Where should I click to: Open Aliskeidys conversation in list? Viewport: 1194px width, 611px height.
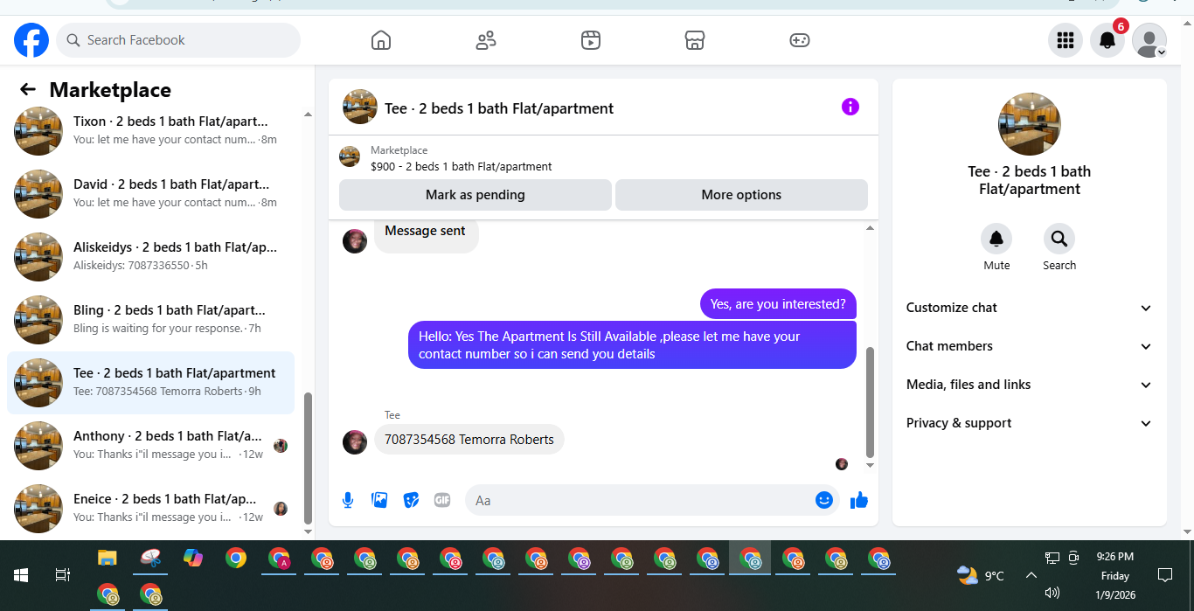(150, 257)
